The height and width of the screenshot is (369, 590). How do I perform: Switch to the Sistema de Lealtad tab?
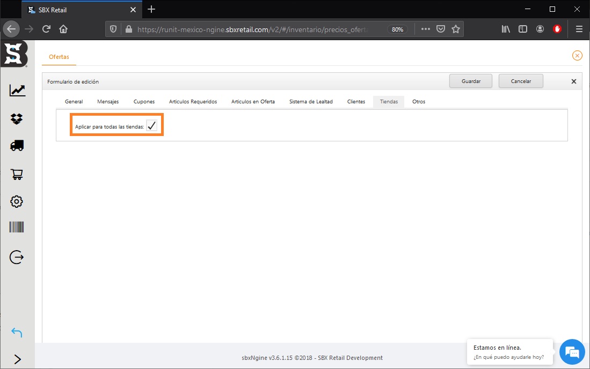311,102
